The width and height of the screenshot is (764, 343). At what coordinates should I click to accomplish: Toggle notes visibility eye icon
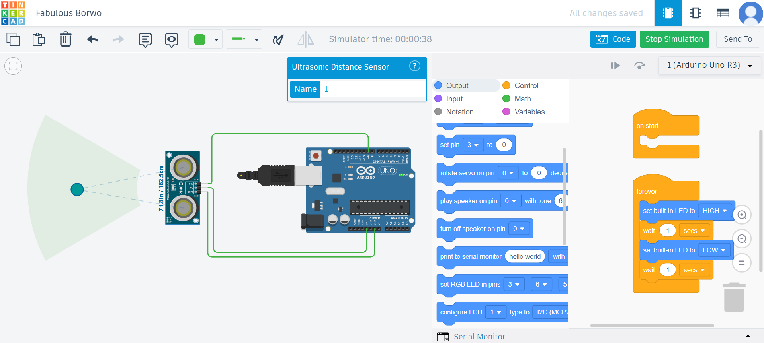(172, 40)
